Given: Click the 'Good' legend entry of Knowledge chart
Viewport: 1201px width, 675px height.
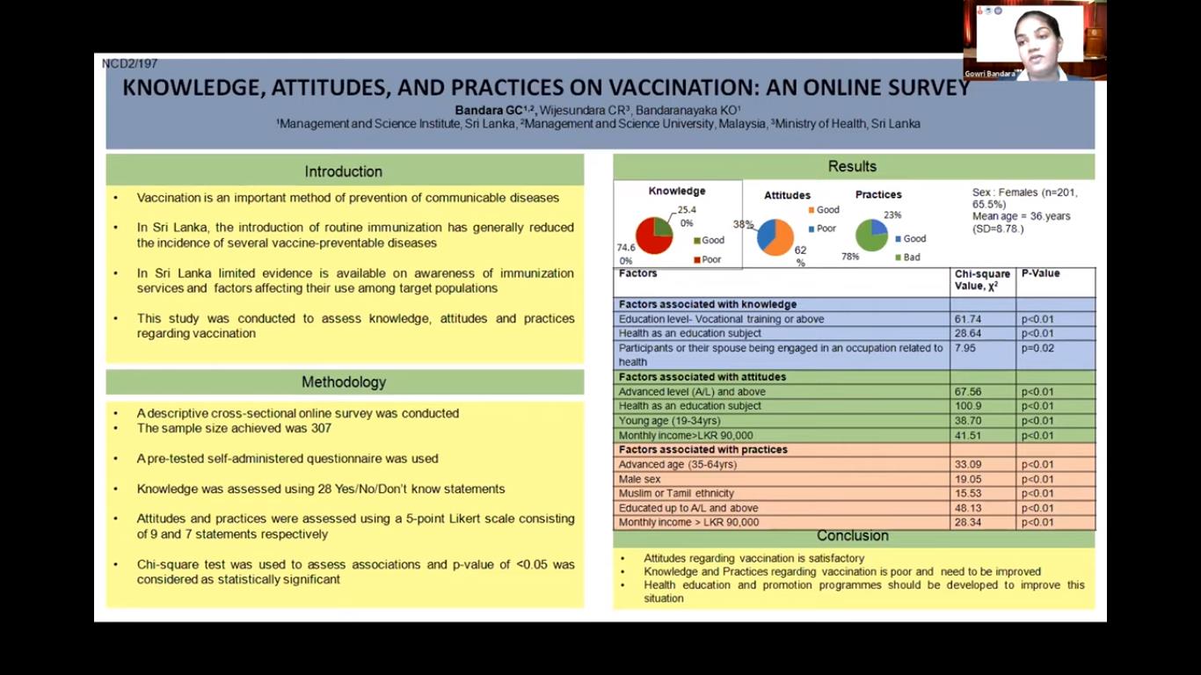Looking at the screenshot, I should [x=710, y=240].
